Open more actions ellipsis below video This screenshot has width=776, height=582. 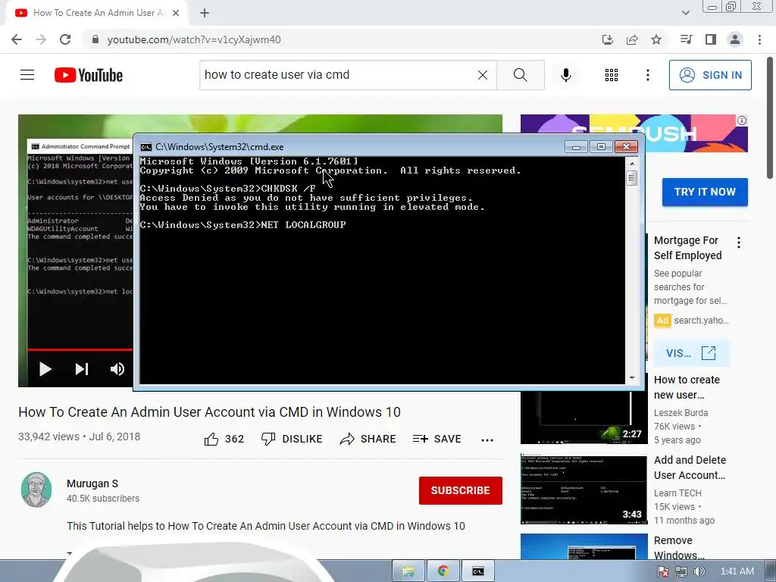click(x=487, y=440)
